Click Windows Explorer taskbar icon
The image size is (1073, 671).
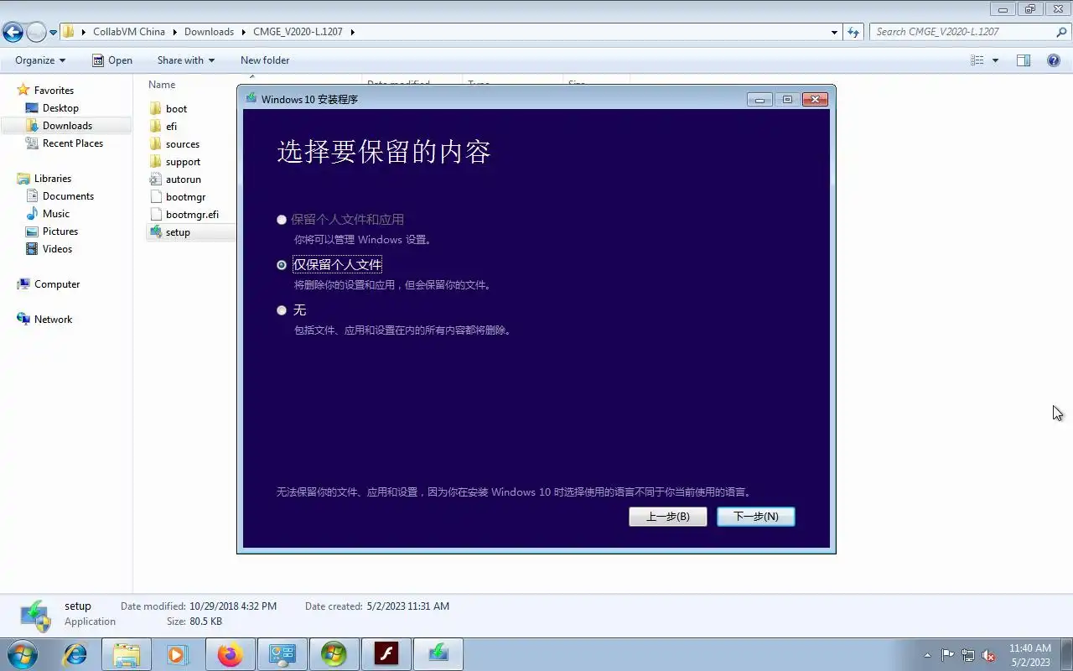127,654
